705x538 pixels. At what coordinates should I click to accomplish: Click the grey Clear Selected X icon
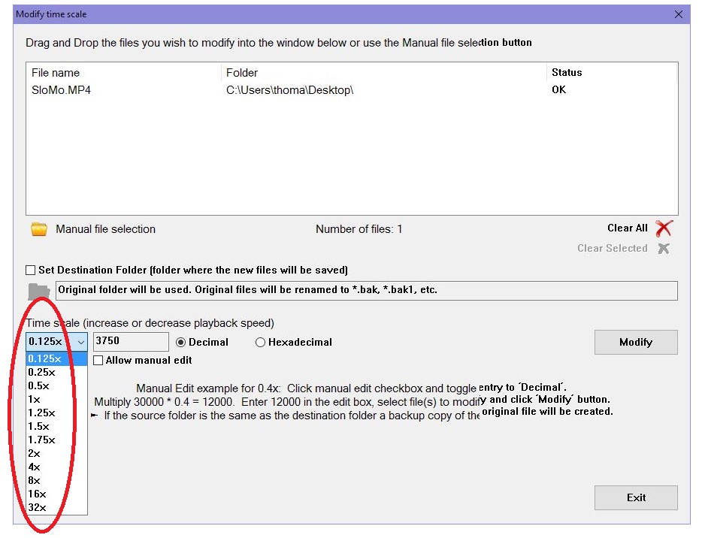pyautogui.click(x=663, y=249)
